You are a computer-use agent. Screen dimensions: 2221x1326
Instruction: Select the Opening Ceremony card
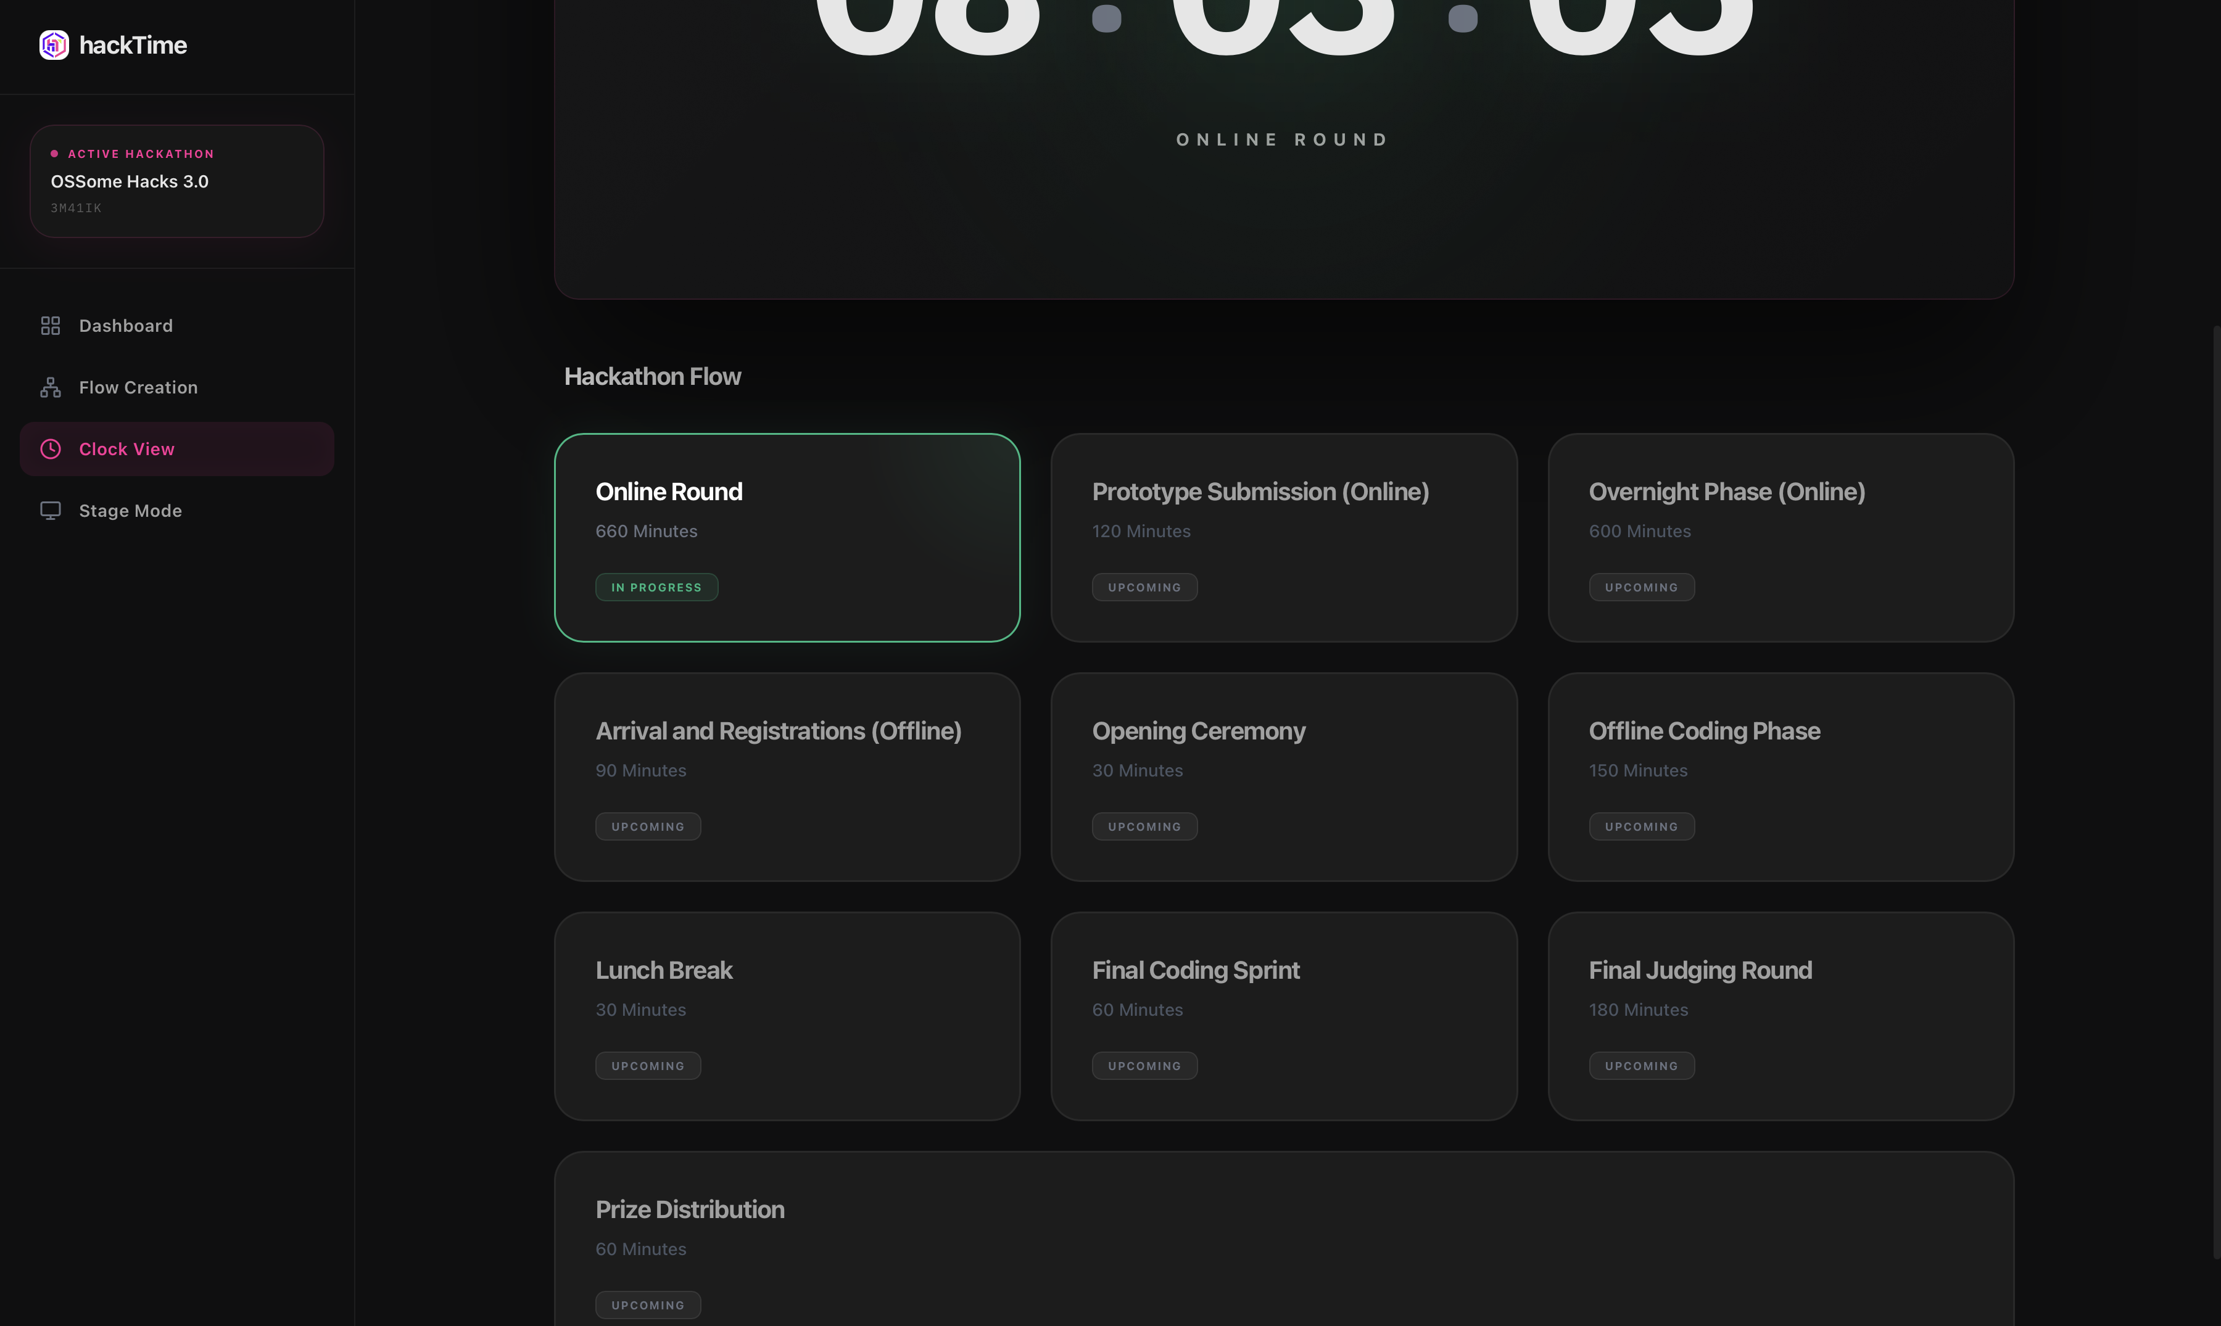(1283, 776)
